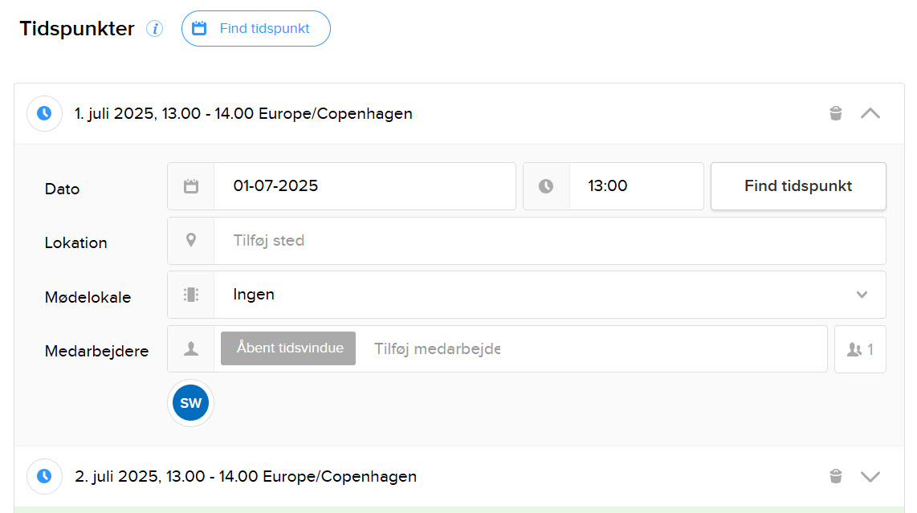Click the clock icon beside the 13:00 field
917x513 pixels.
tap(546, 186)
